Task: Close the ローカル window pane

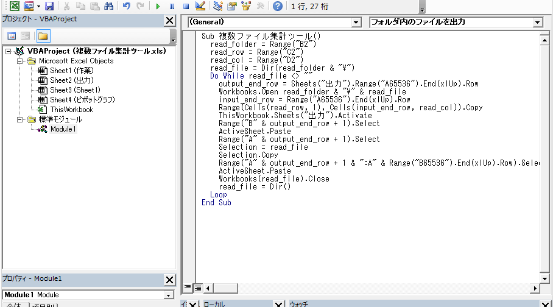Action: pos(278,304)
